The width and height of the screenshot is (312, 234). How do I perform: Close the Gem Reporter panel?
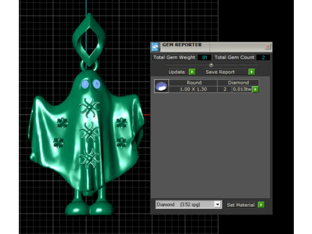[268, 46]
